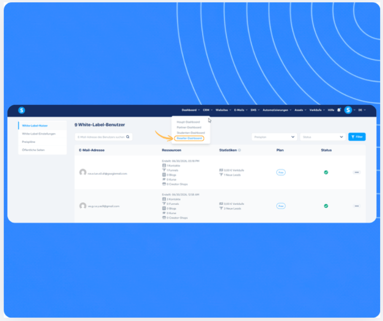Click the Free plan badge, second row
Screen dimensions: 383x321
pyautogui.click(x=281, y=206)
